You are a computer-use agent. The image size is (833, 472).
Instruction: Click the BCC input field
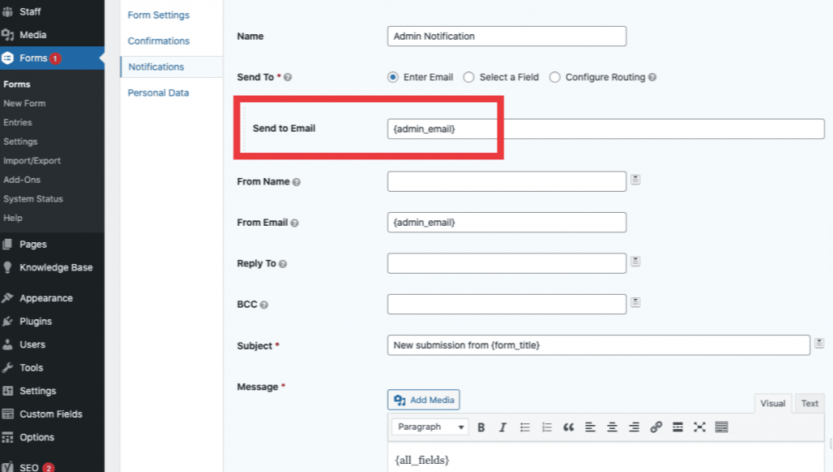(507, 304)
